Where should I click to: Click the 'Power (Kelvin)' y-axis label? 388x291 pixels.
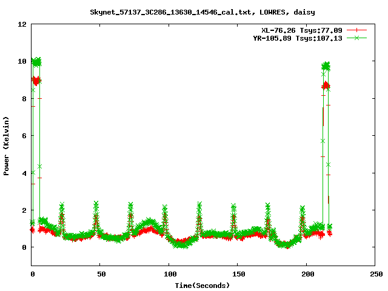6,146
